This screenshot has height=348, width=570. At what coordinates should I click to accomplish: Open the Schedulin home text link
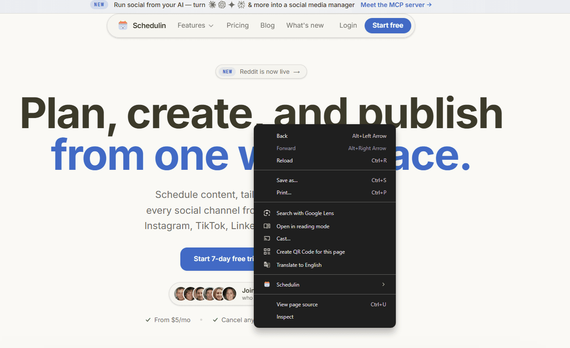coord(149,25)
